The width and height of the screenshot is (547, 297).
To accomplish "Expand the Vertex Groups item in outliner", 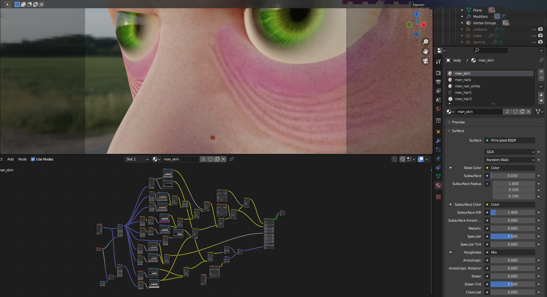I will [x=462, y=23].
